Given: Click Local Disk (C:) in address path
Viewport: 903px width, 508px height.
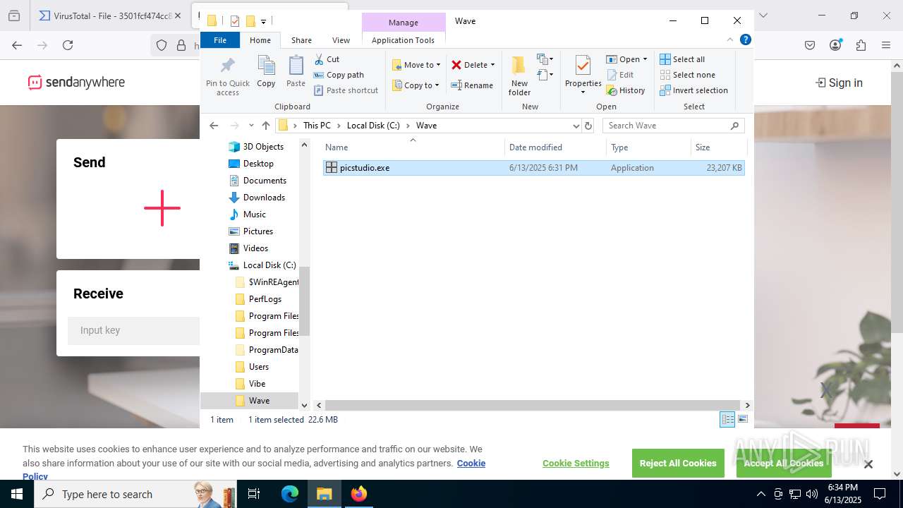Looking at the screenshot, I should tap(373, 126).
